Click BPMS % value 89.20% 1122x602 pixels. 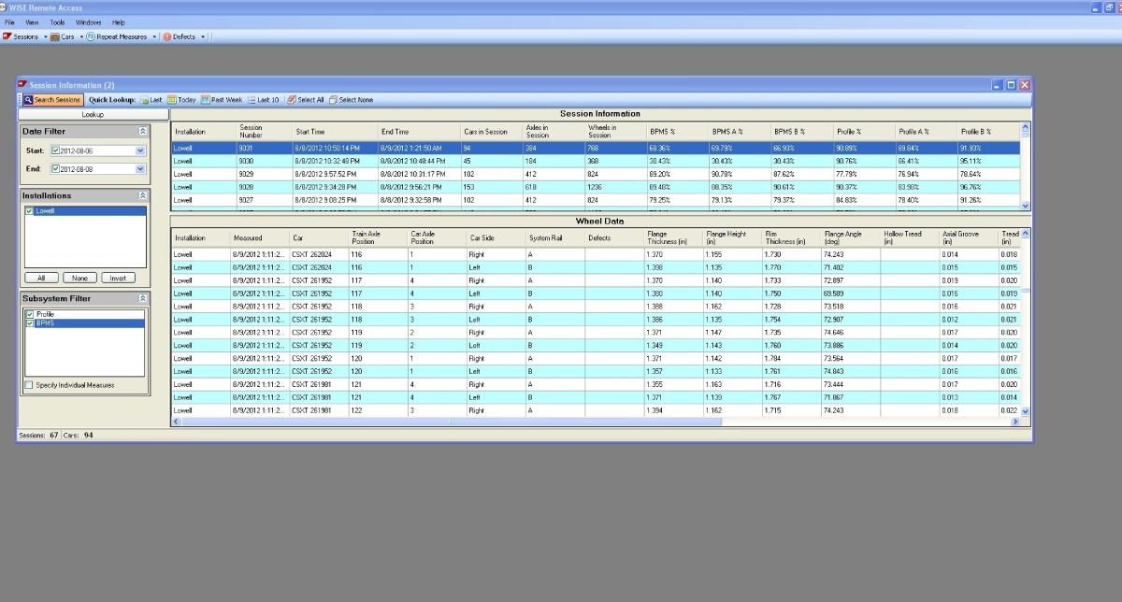pyautogui.click(x=676, y=174)
